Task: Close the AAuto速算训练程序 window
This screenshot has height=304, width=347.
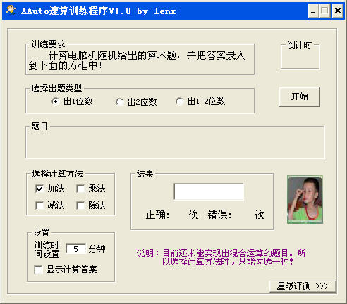Action: click(x=338, y=11)
